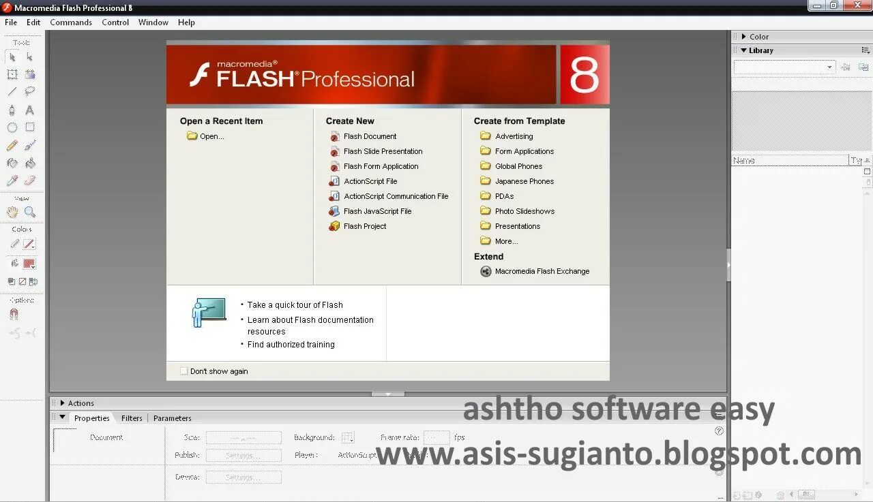Switch to the Parameters tab
This screenshot has height=502, width=873.
172,418
